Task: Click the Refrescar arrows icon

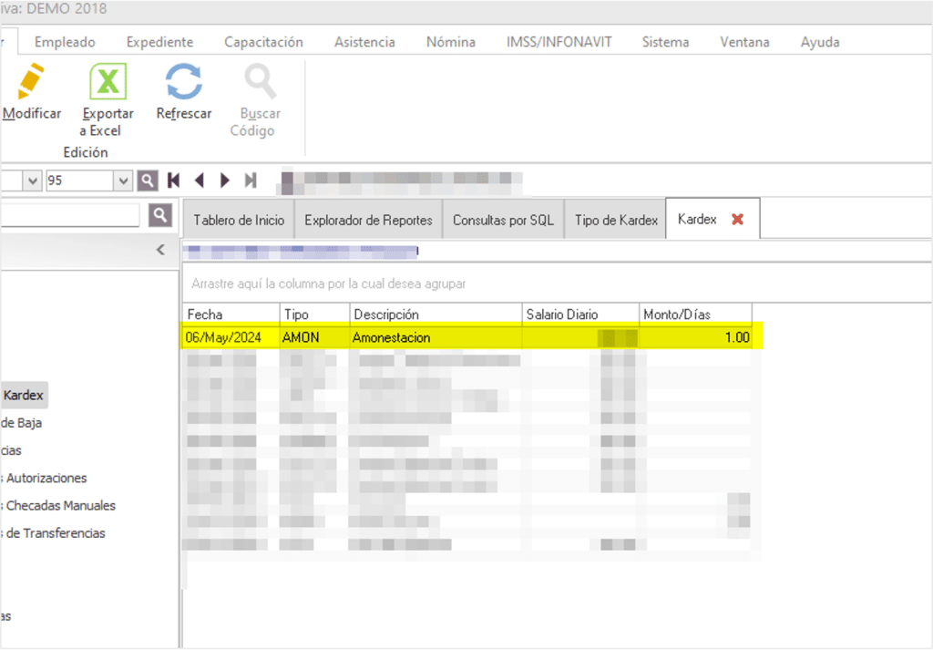Action: click(183, 83)
